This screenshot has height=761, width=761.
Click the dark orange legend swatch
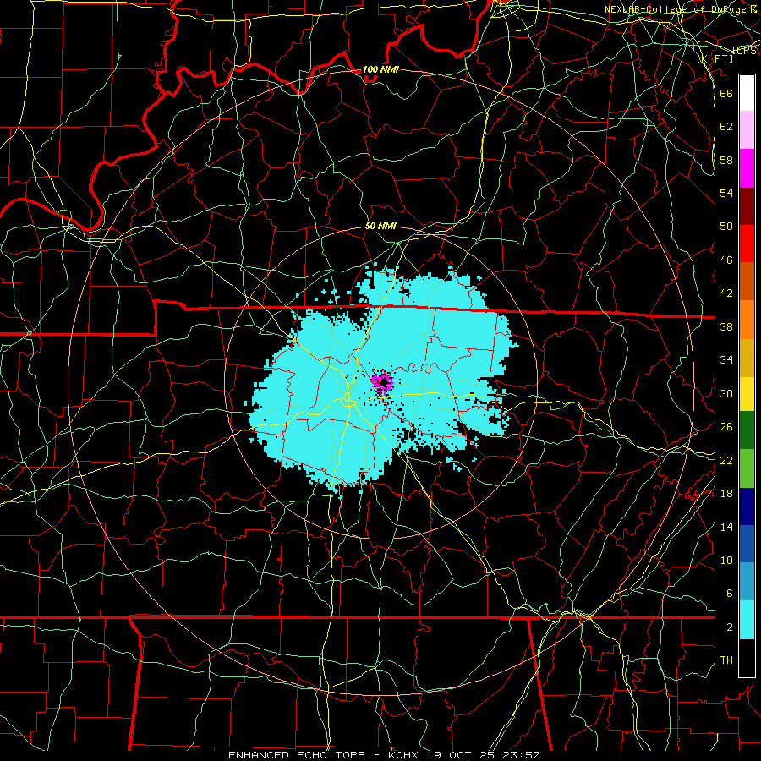747,282
